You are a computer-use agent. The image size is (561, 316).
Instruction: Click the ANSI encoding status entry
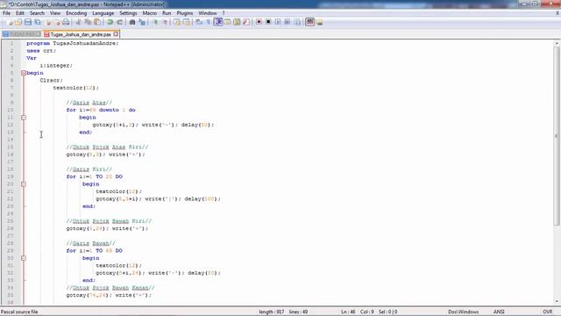coord(499,312)
